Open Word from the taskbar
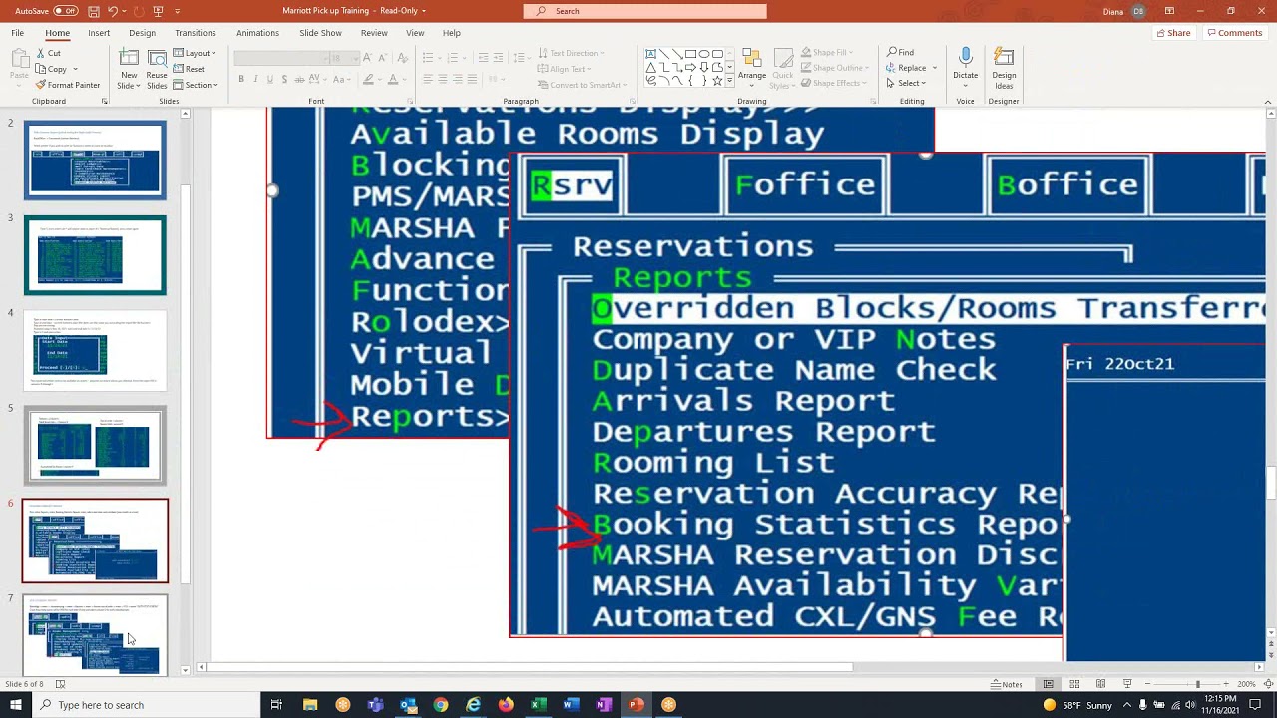 [571, 705]
